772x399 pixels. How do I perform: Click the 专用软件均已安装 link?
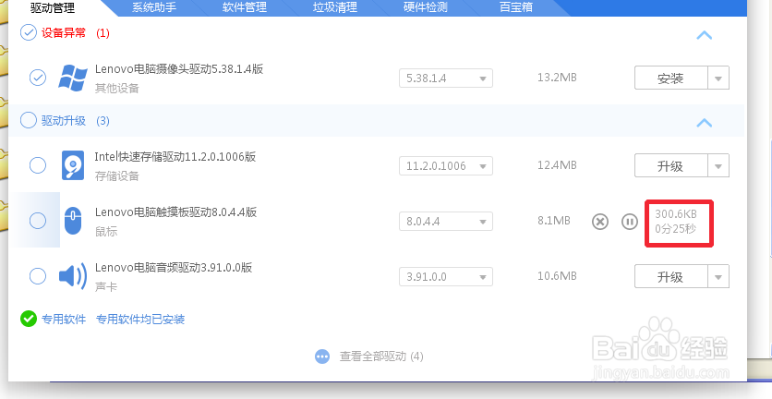(x=140, y=320)
